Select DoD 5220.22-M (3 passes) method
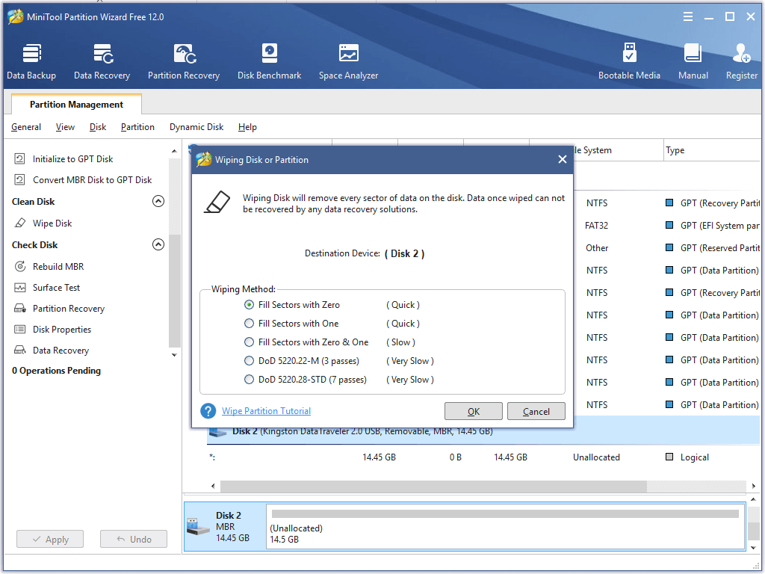765x574 pixels. point(249,361)
